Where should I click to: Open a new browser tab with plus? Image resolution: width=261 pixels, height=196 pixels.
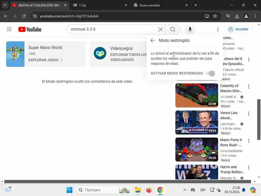pyautogui.click(x=196, y=5)
